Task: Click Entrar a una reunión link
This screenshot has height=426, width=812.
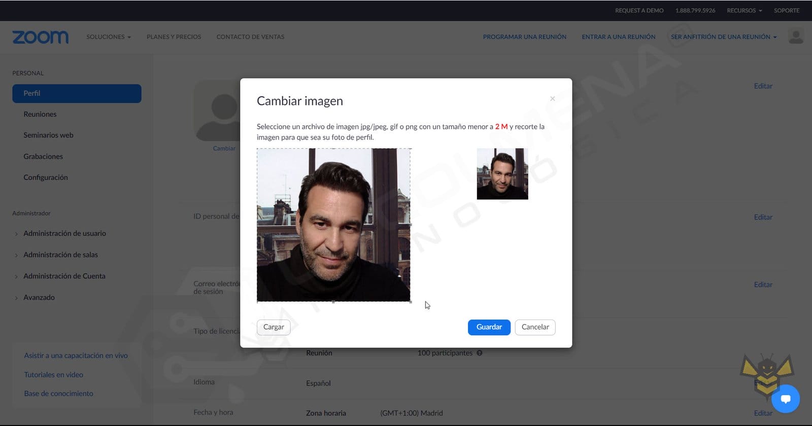Action: click(619, 37)
